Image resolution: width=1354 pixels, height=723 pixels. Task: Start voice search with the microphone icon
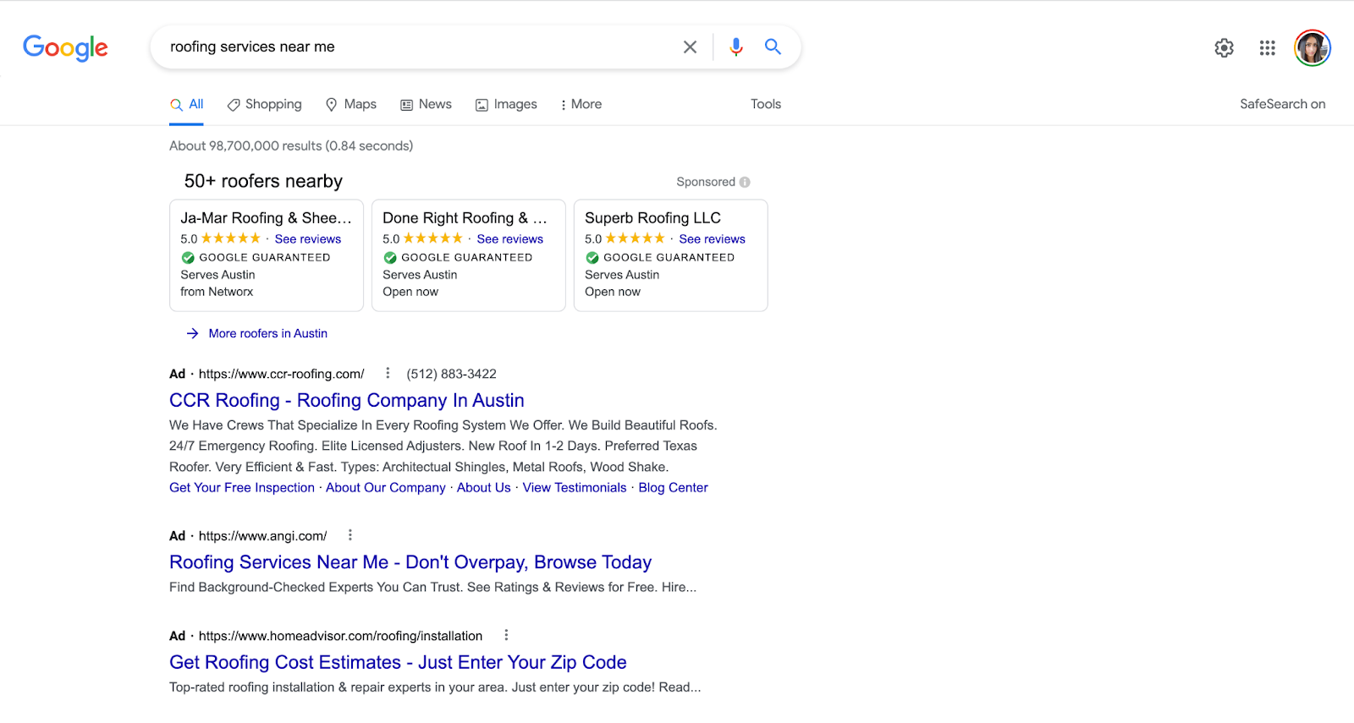click(736, 47)
